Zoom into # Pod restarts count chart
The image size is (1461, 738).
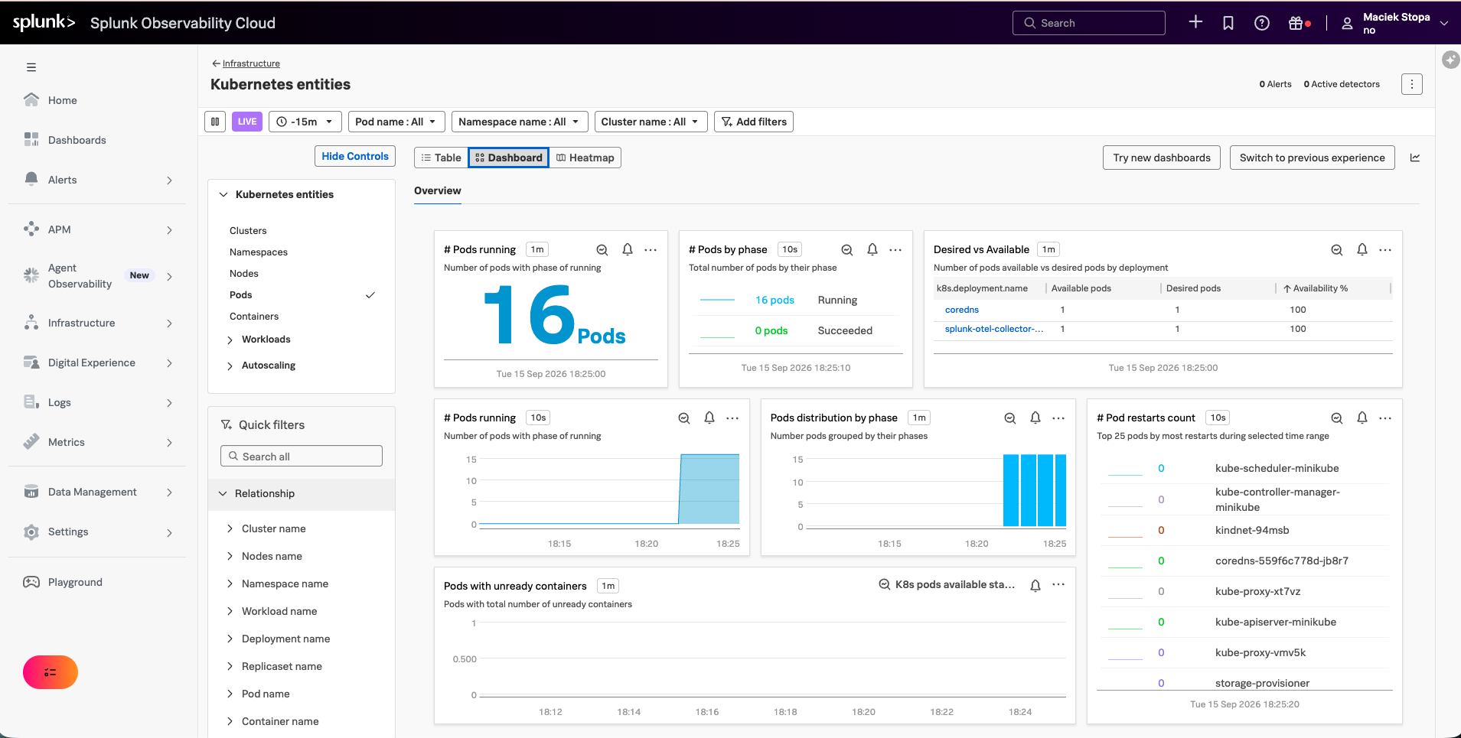coord(1337,418)
